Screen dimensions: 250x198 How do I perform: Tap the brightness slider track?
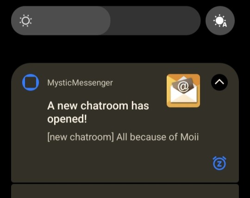tap(106, 21)
